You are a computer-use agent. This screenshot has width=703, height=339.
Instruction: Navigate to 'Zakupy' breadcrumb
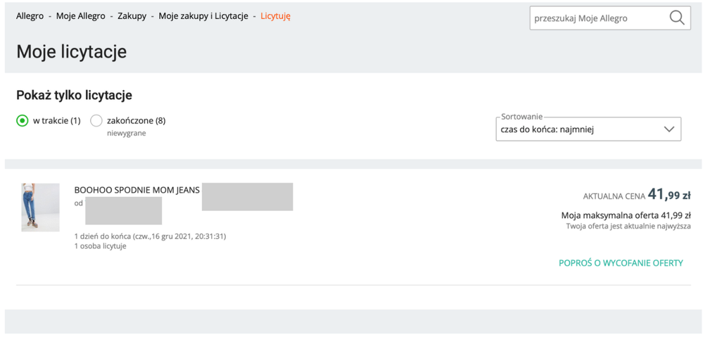point(132,16)
